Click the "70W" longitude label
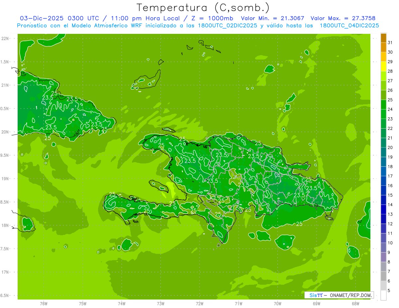 pos(278,303)
